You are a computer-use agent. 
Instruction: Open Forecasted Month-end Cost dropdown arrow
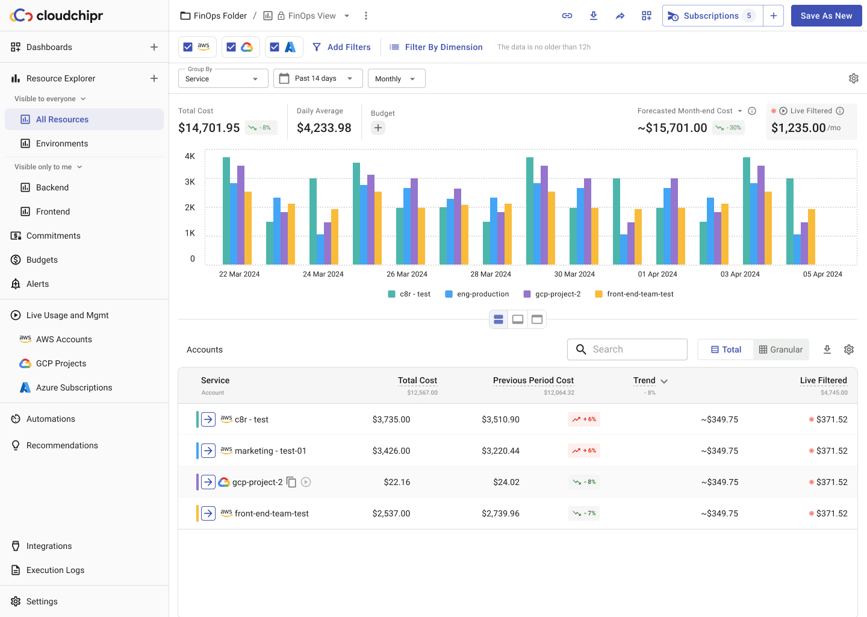(740, 111)
